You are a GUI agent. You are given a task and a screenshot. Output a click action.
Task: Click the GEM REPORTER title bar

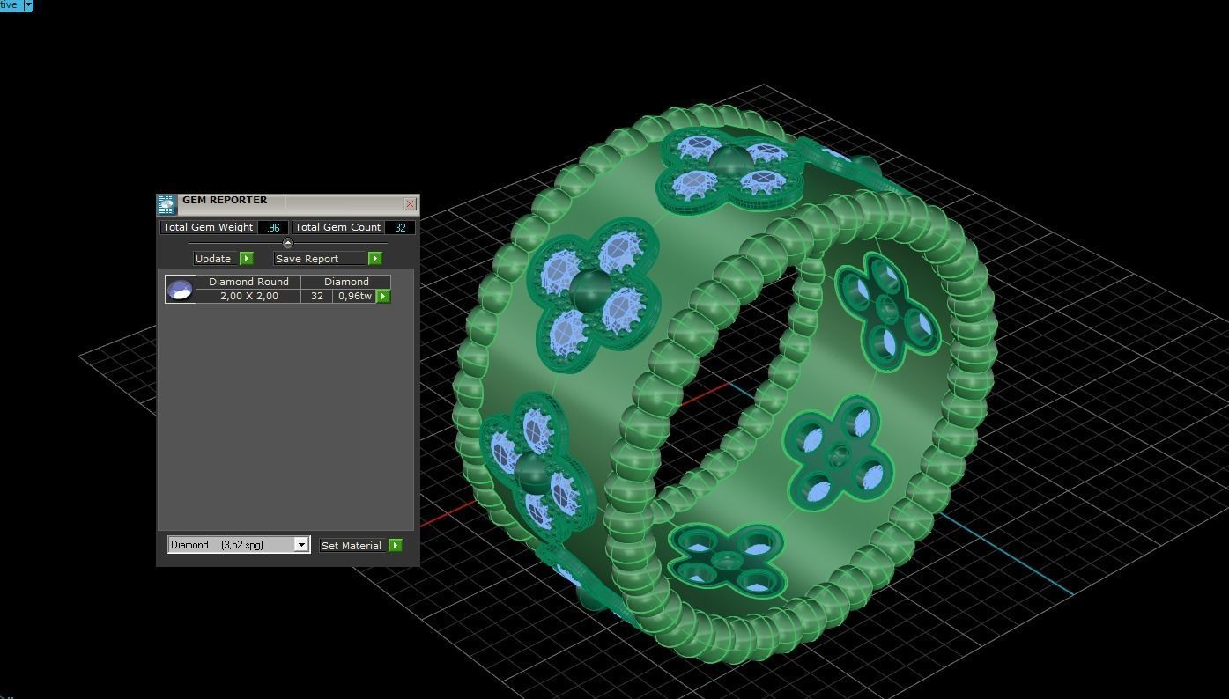pos(289,204)
